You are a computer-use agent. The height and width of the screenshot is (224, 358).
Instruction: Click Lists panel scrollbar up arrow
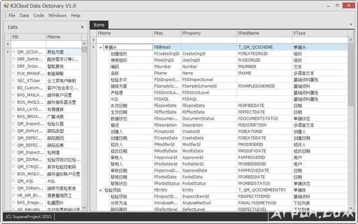84,43
